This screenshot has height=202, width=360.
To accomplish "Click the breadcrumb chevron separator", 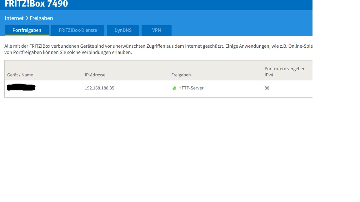I will tap(27, 18).
